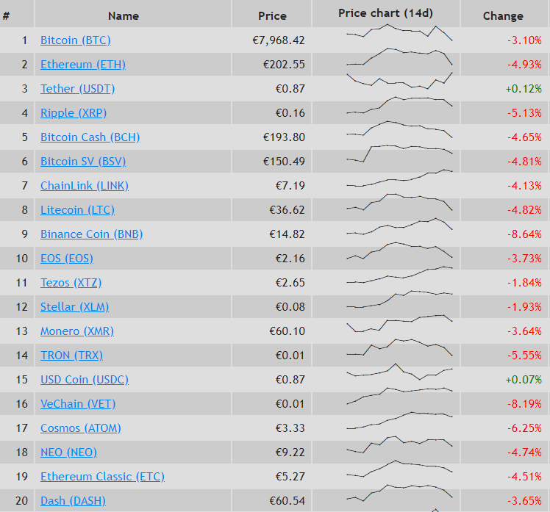
Task: Open the VeChain (VET) link
Action: pos(78,404)
